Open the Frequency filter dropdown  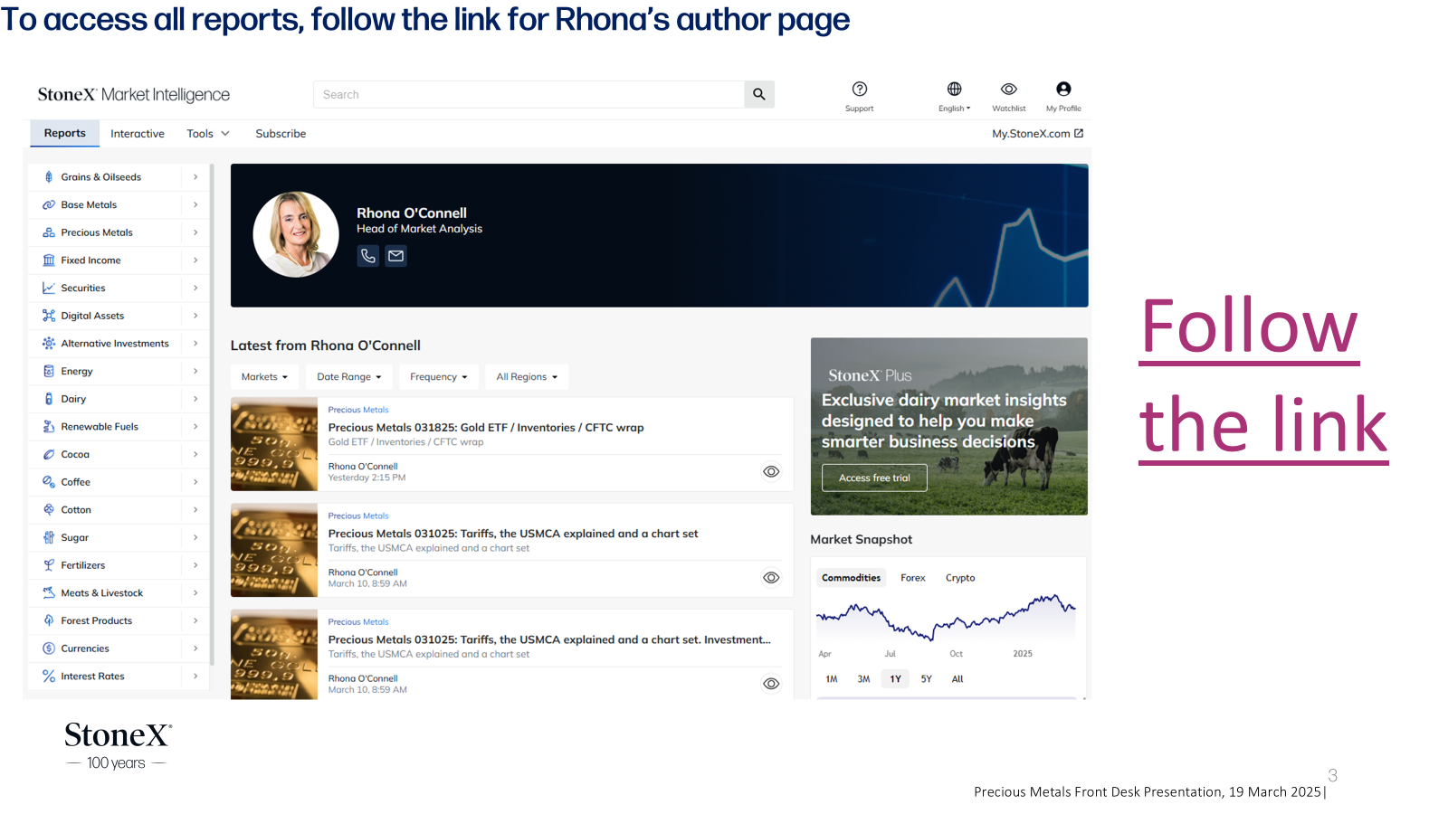point(439,377)
